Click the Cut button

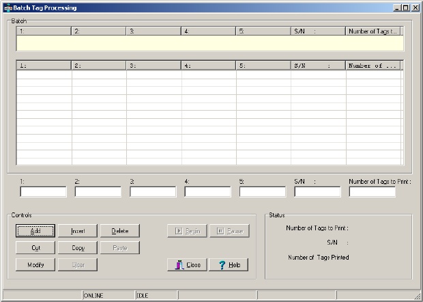[35, 248]
